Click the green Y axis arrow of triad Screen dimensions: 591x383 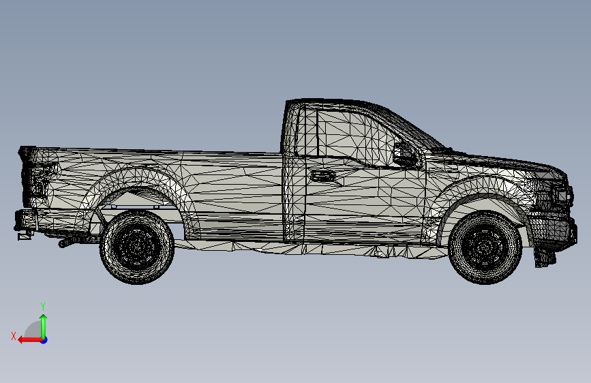[44, 326]
